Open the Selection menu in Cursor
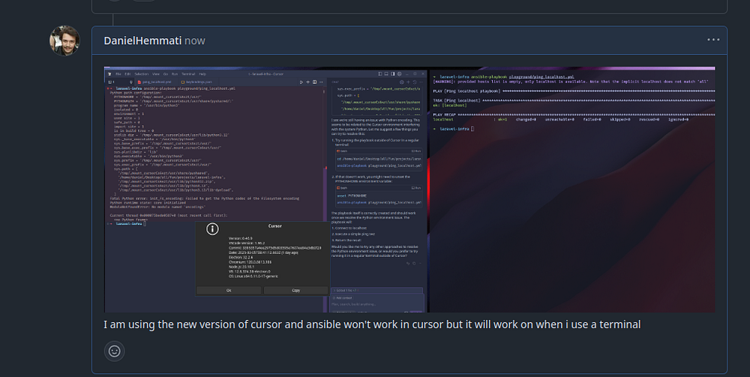This screenshot has height=377, width=750. coord(142,74)
